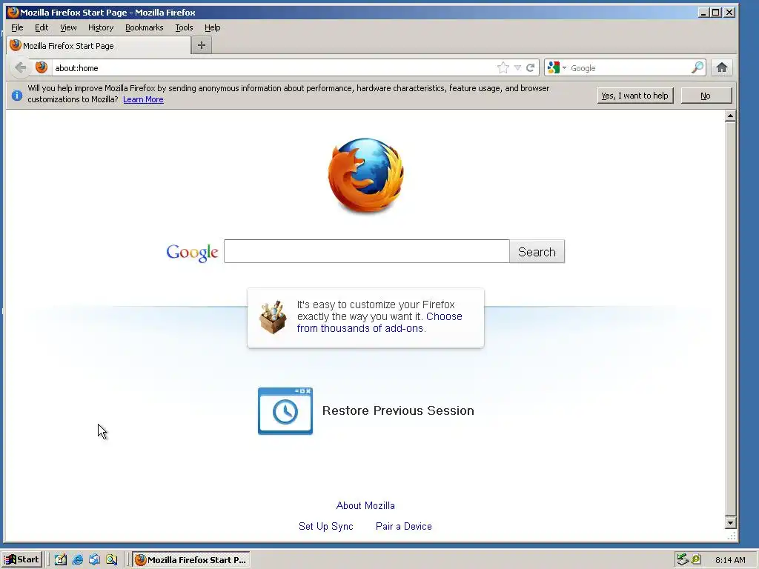Select the Mozilla Firefox Start Page tab
This screenshot has width=759, height=569.
point(99,45)
